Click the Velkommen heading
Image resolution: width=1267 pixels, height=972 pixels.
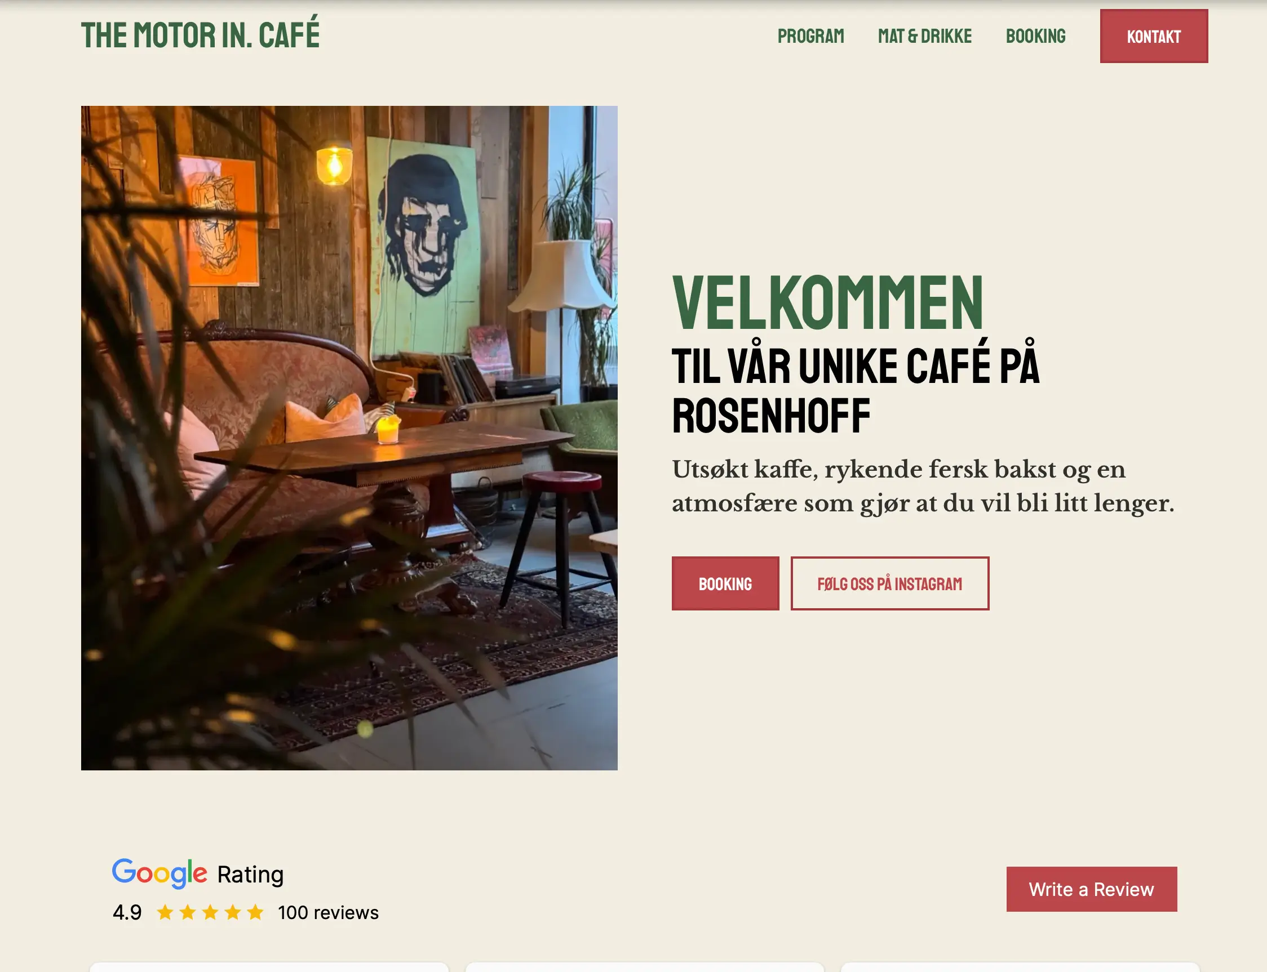point(828,302)
